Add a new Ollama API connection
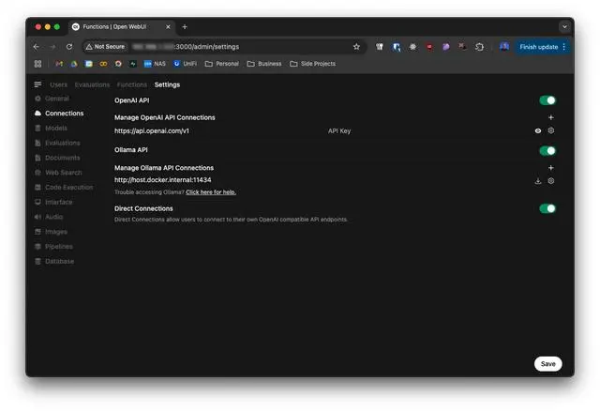This screenshot has width=600, height=411. pos(551,168)
